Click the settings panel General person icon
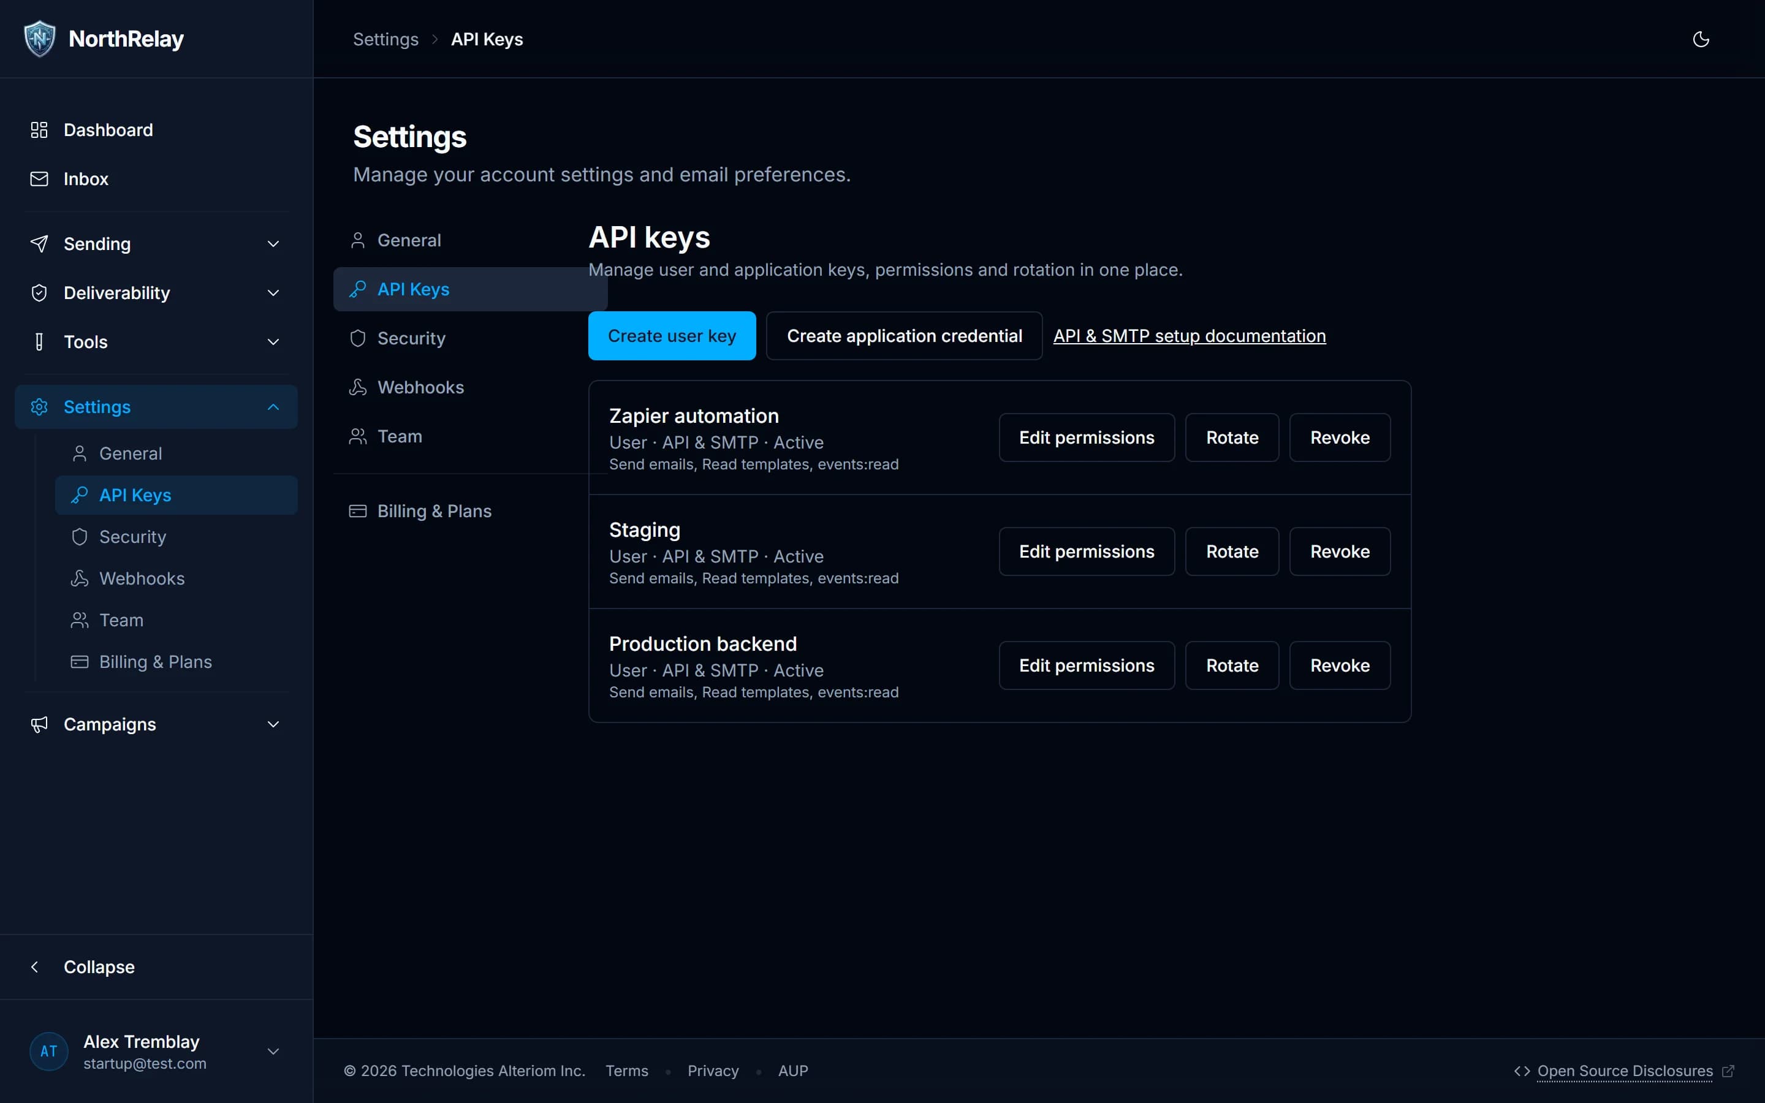The height and width of the screenshot is (1103, 1765). [358, 240]
